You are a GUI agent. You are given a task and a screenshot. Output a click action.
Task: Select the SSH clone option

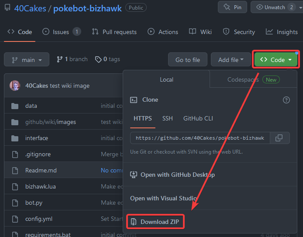click(167, 118)
